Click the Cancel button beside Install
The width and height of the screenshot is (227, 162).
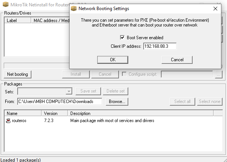[105, 74]
